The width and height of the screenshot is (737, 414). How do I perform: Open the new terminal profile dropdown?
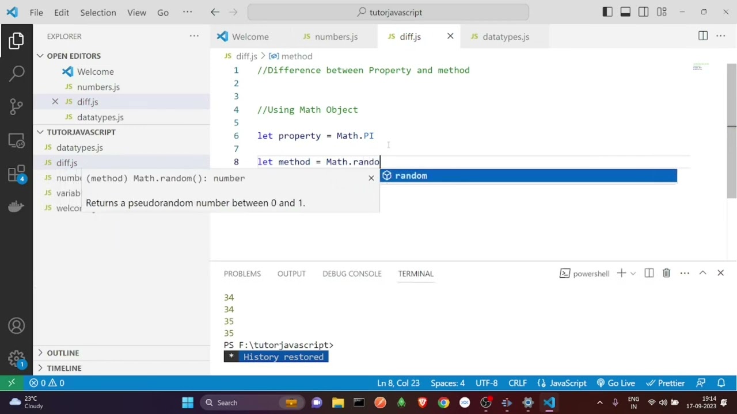click(633, 273)
